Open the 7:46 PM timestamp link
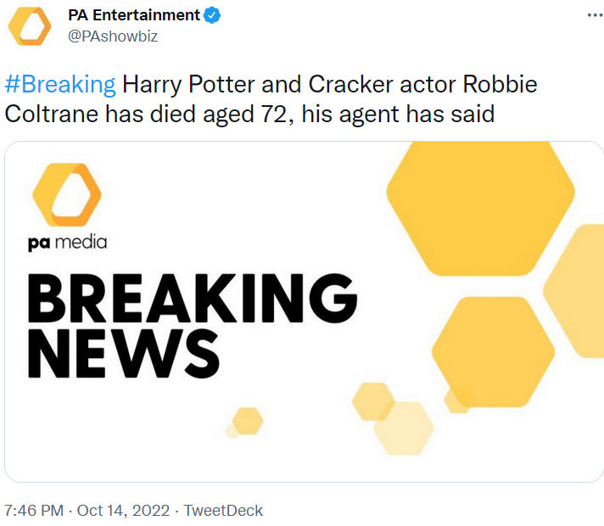 [x=34, y=511]
